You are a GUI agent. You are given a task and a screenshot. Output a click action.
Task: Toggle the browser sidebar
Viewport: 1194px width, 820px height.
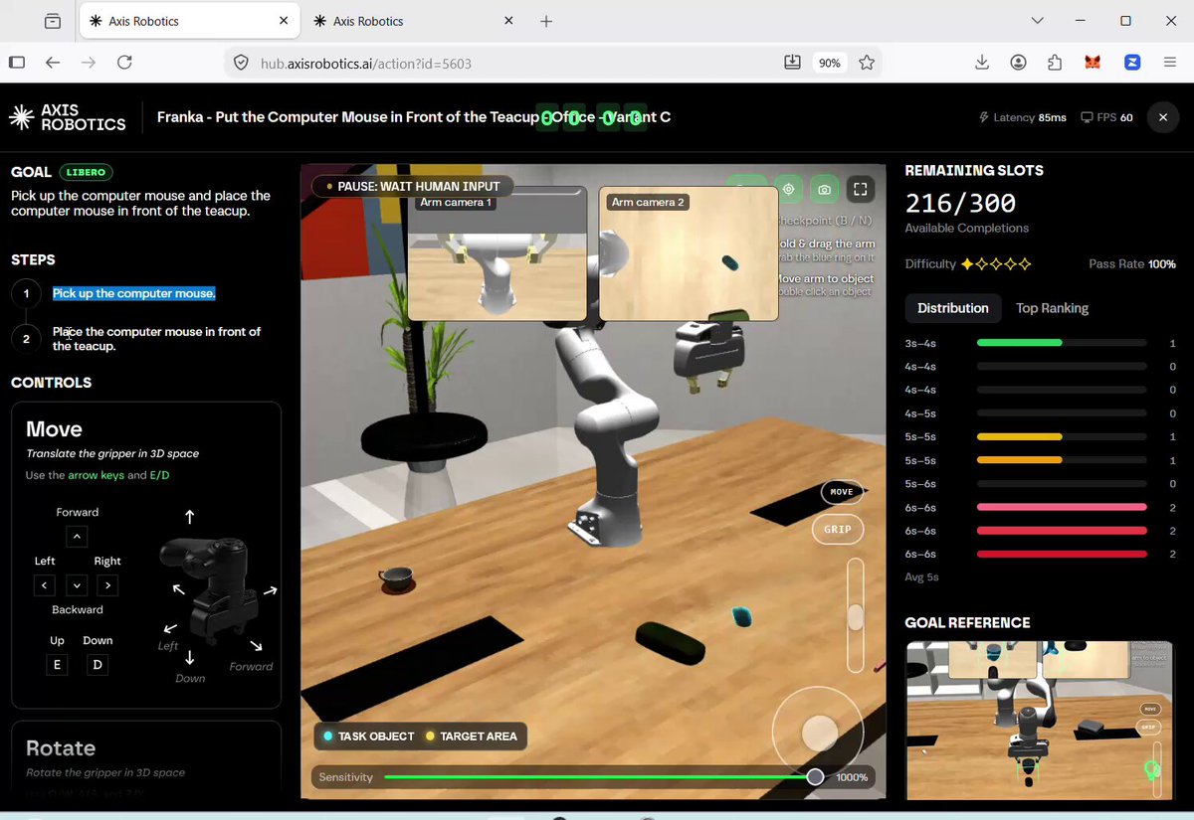pos(17,63)
